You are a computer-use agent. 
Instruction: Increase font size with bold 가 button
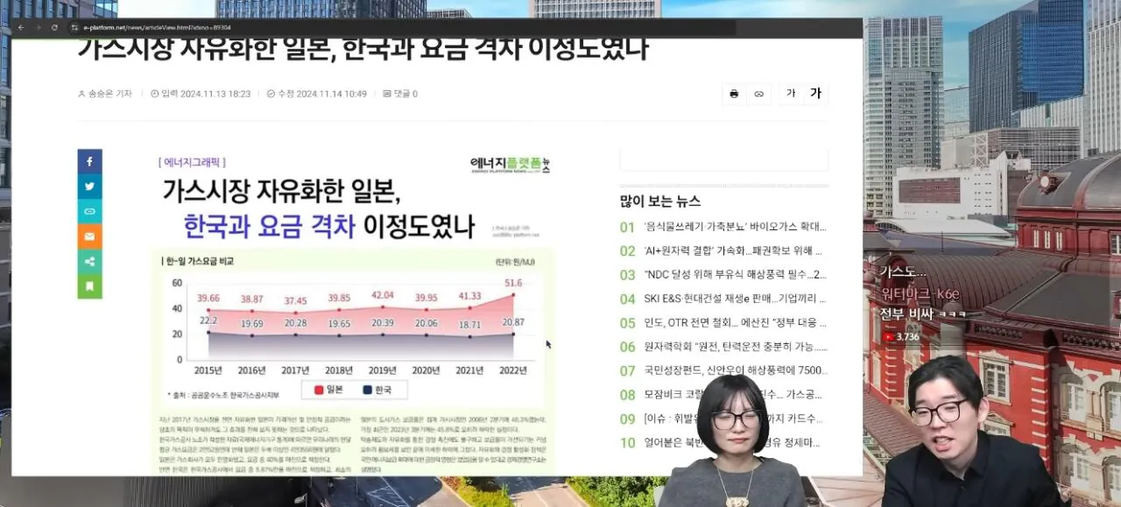tap(815, 94)
